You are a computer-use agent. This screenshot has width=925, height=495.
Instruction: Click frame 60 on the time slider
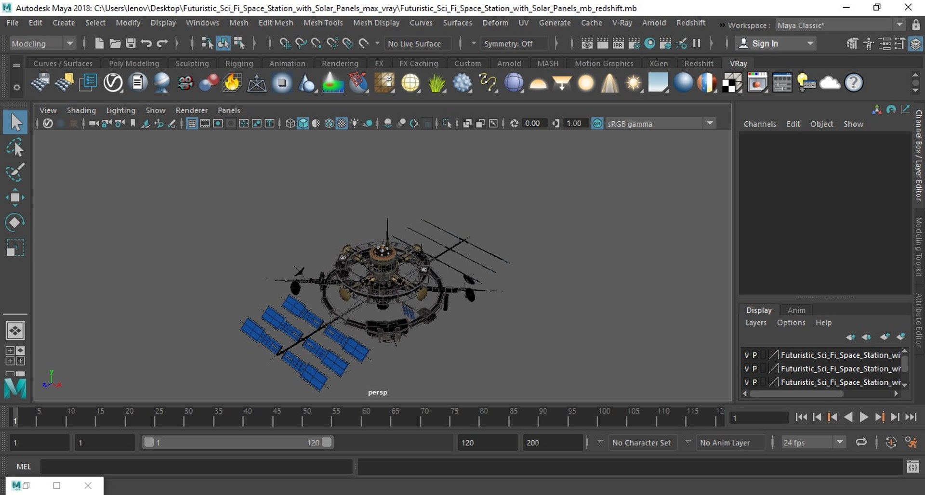366,417
